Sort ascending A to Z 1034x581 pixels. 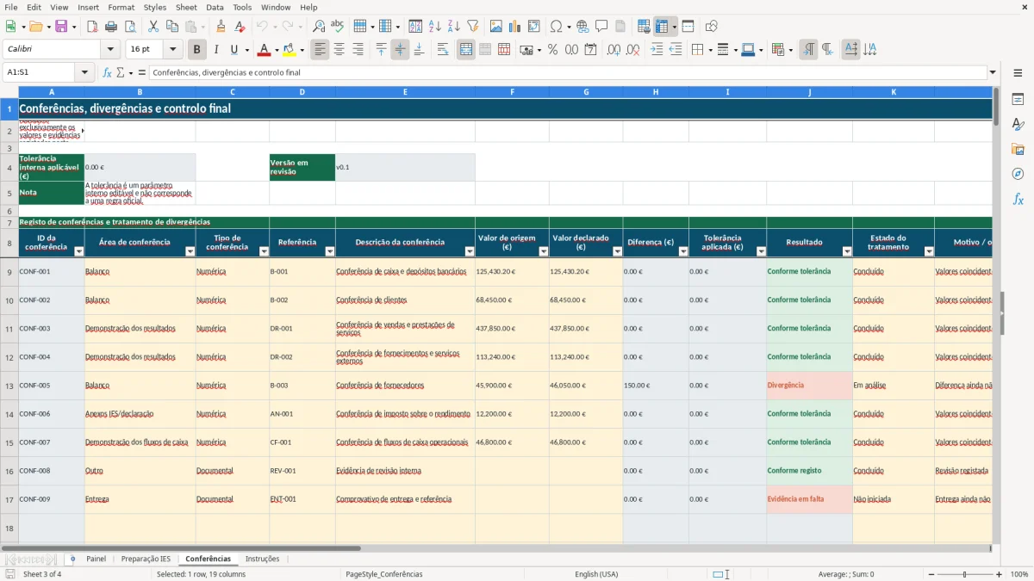tap(435, 27)
